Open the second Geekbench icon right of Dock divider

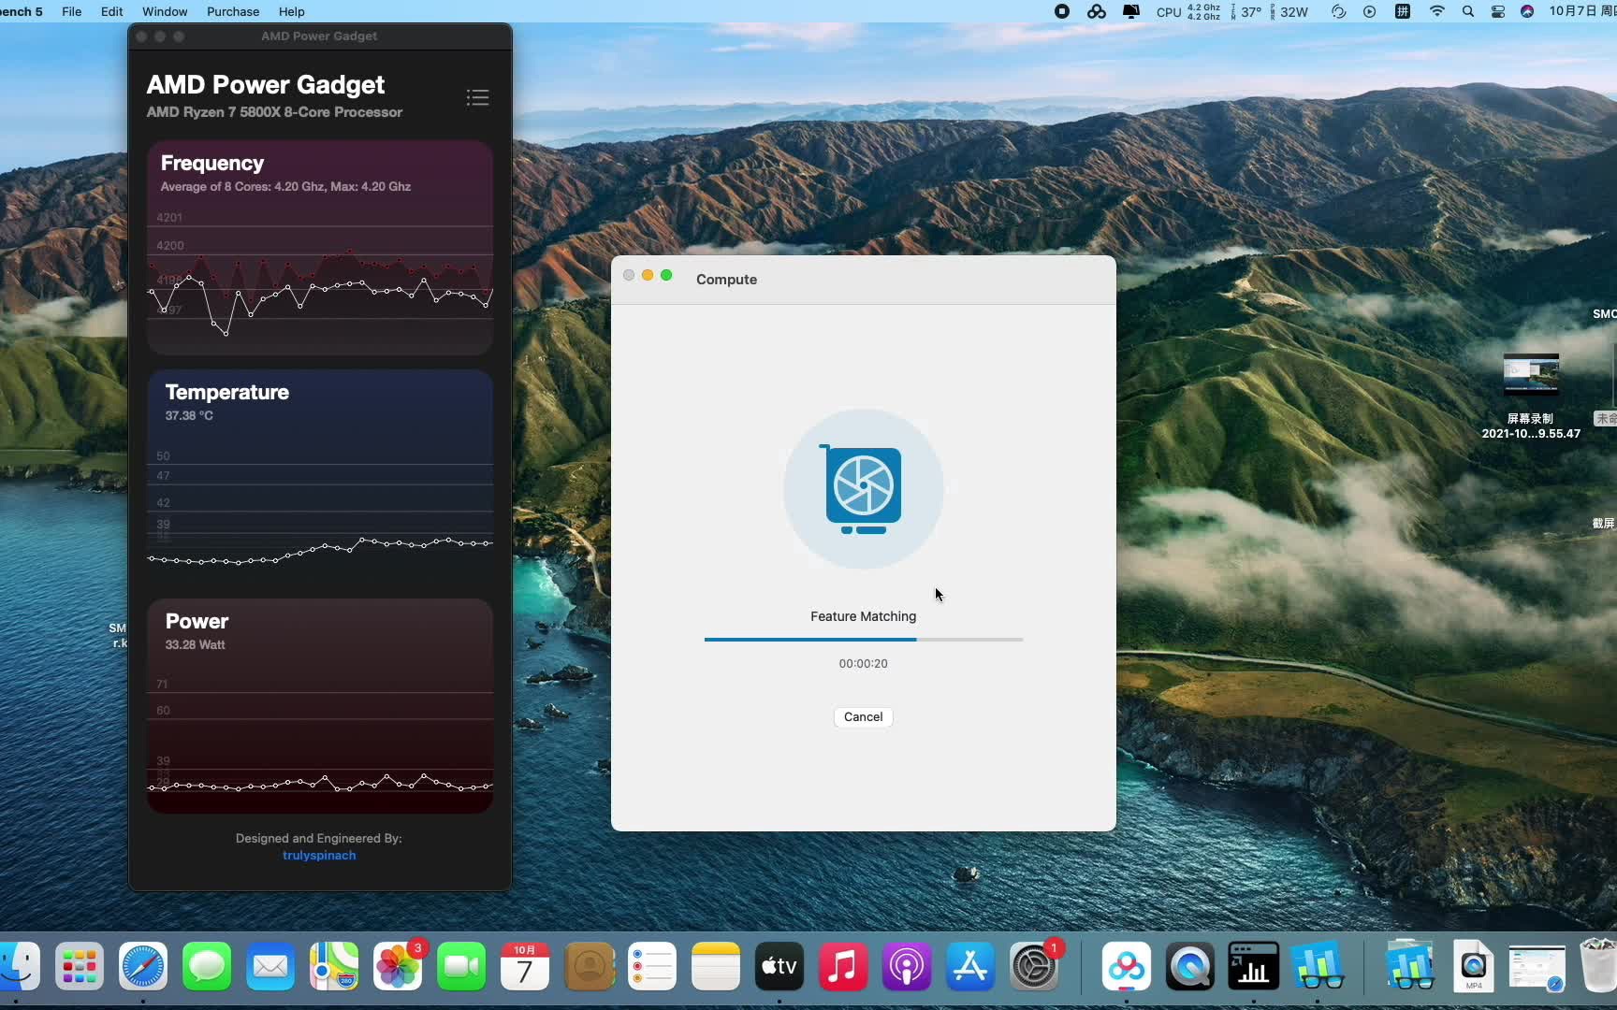click(1409, 966)
